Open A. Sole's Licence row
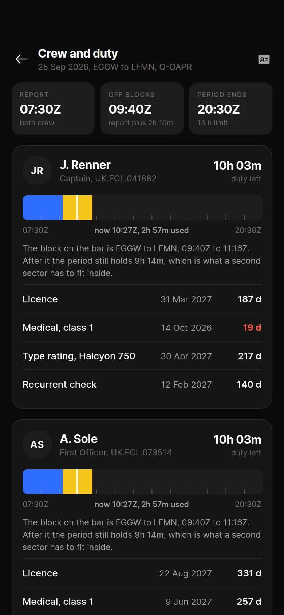This screenshot has width=284, height=615. 142,573
